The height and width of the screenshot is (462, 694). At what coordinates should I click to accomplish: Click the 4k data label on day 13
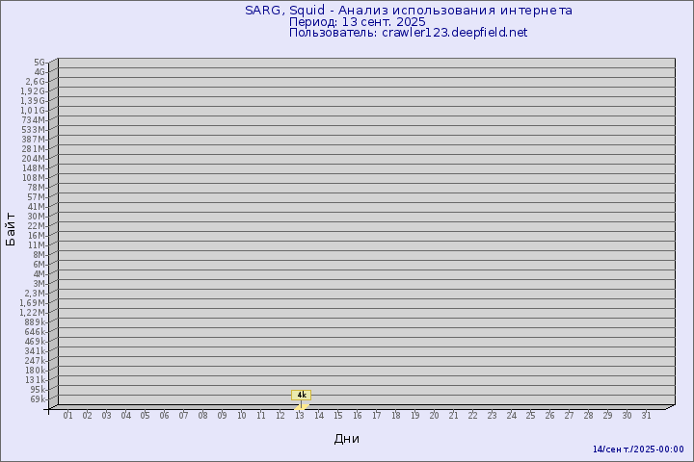(x=301, y=395)
